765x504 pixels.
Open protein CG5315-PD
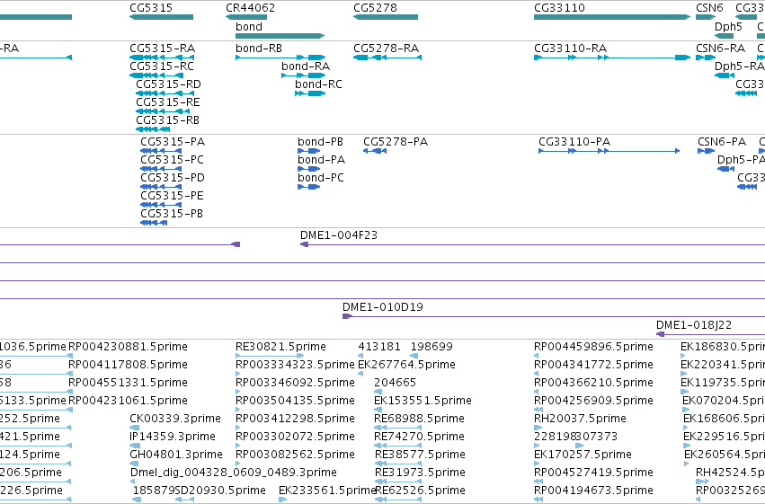click(161, 187)
